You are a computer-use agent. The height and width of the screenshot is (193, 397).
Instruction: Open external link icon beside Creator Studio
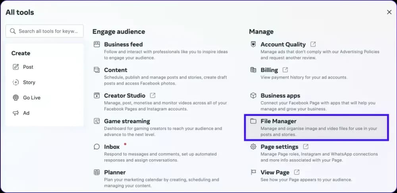coord(153,95)
